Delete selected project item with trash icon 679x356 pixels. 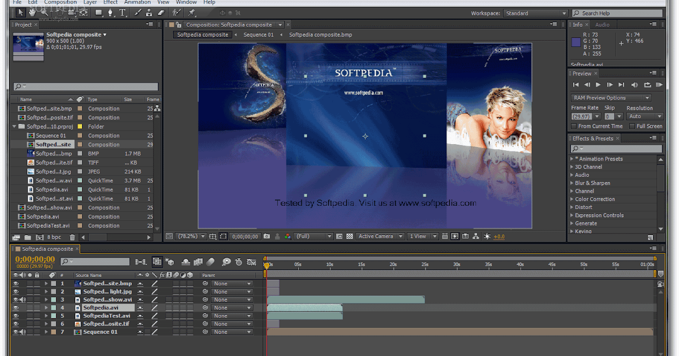(x=72, y=237)
